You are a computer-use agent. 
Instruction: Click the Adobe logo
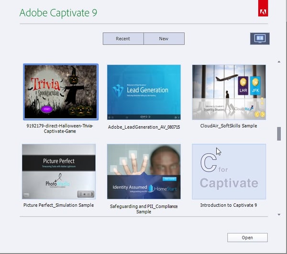[x=263, y=8]
